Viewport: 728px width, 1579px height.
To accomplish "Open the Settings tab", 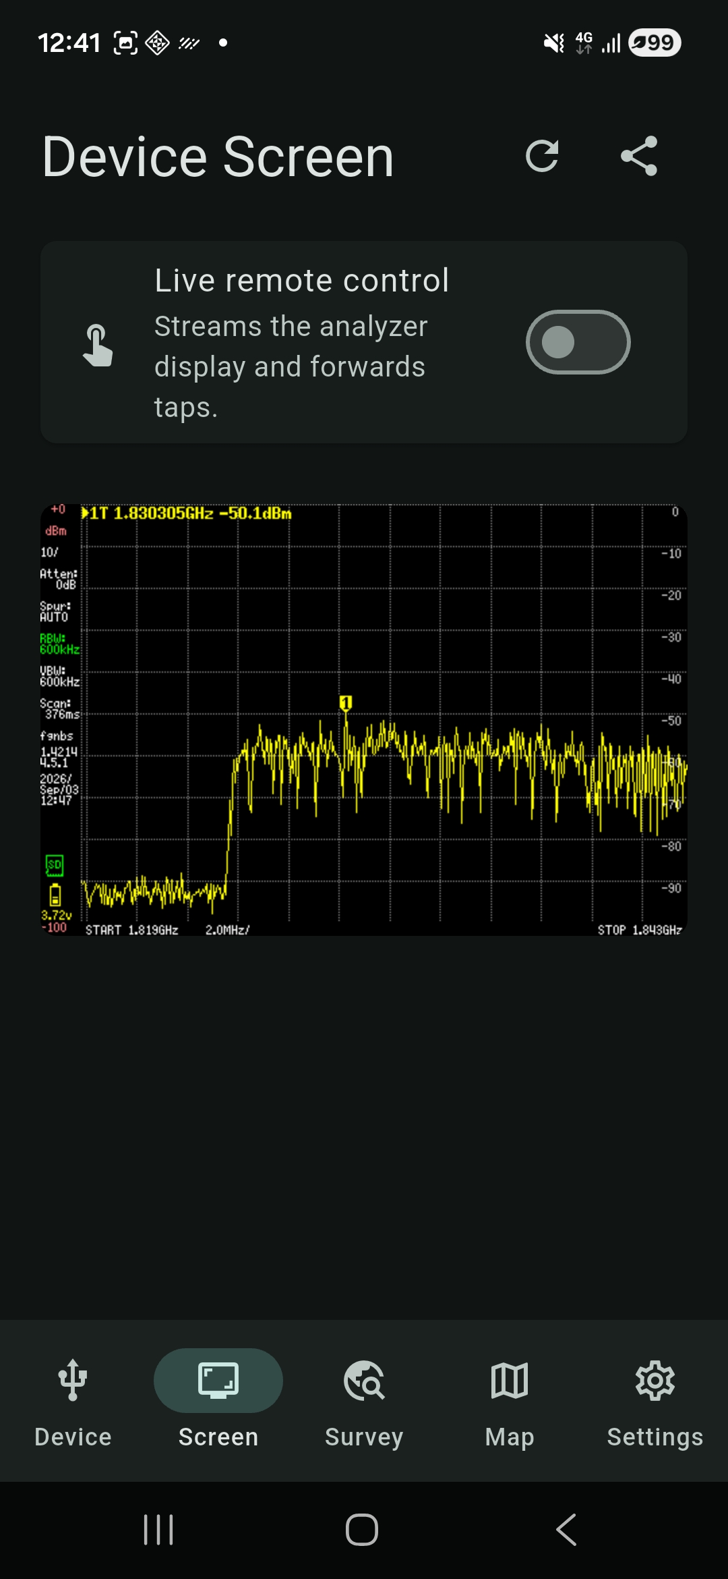I will pos(655,1400).
